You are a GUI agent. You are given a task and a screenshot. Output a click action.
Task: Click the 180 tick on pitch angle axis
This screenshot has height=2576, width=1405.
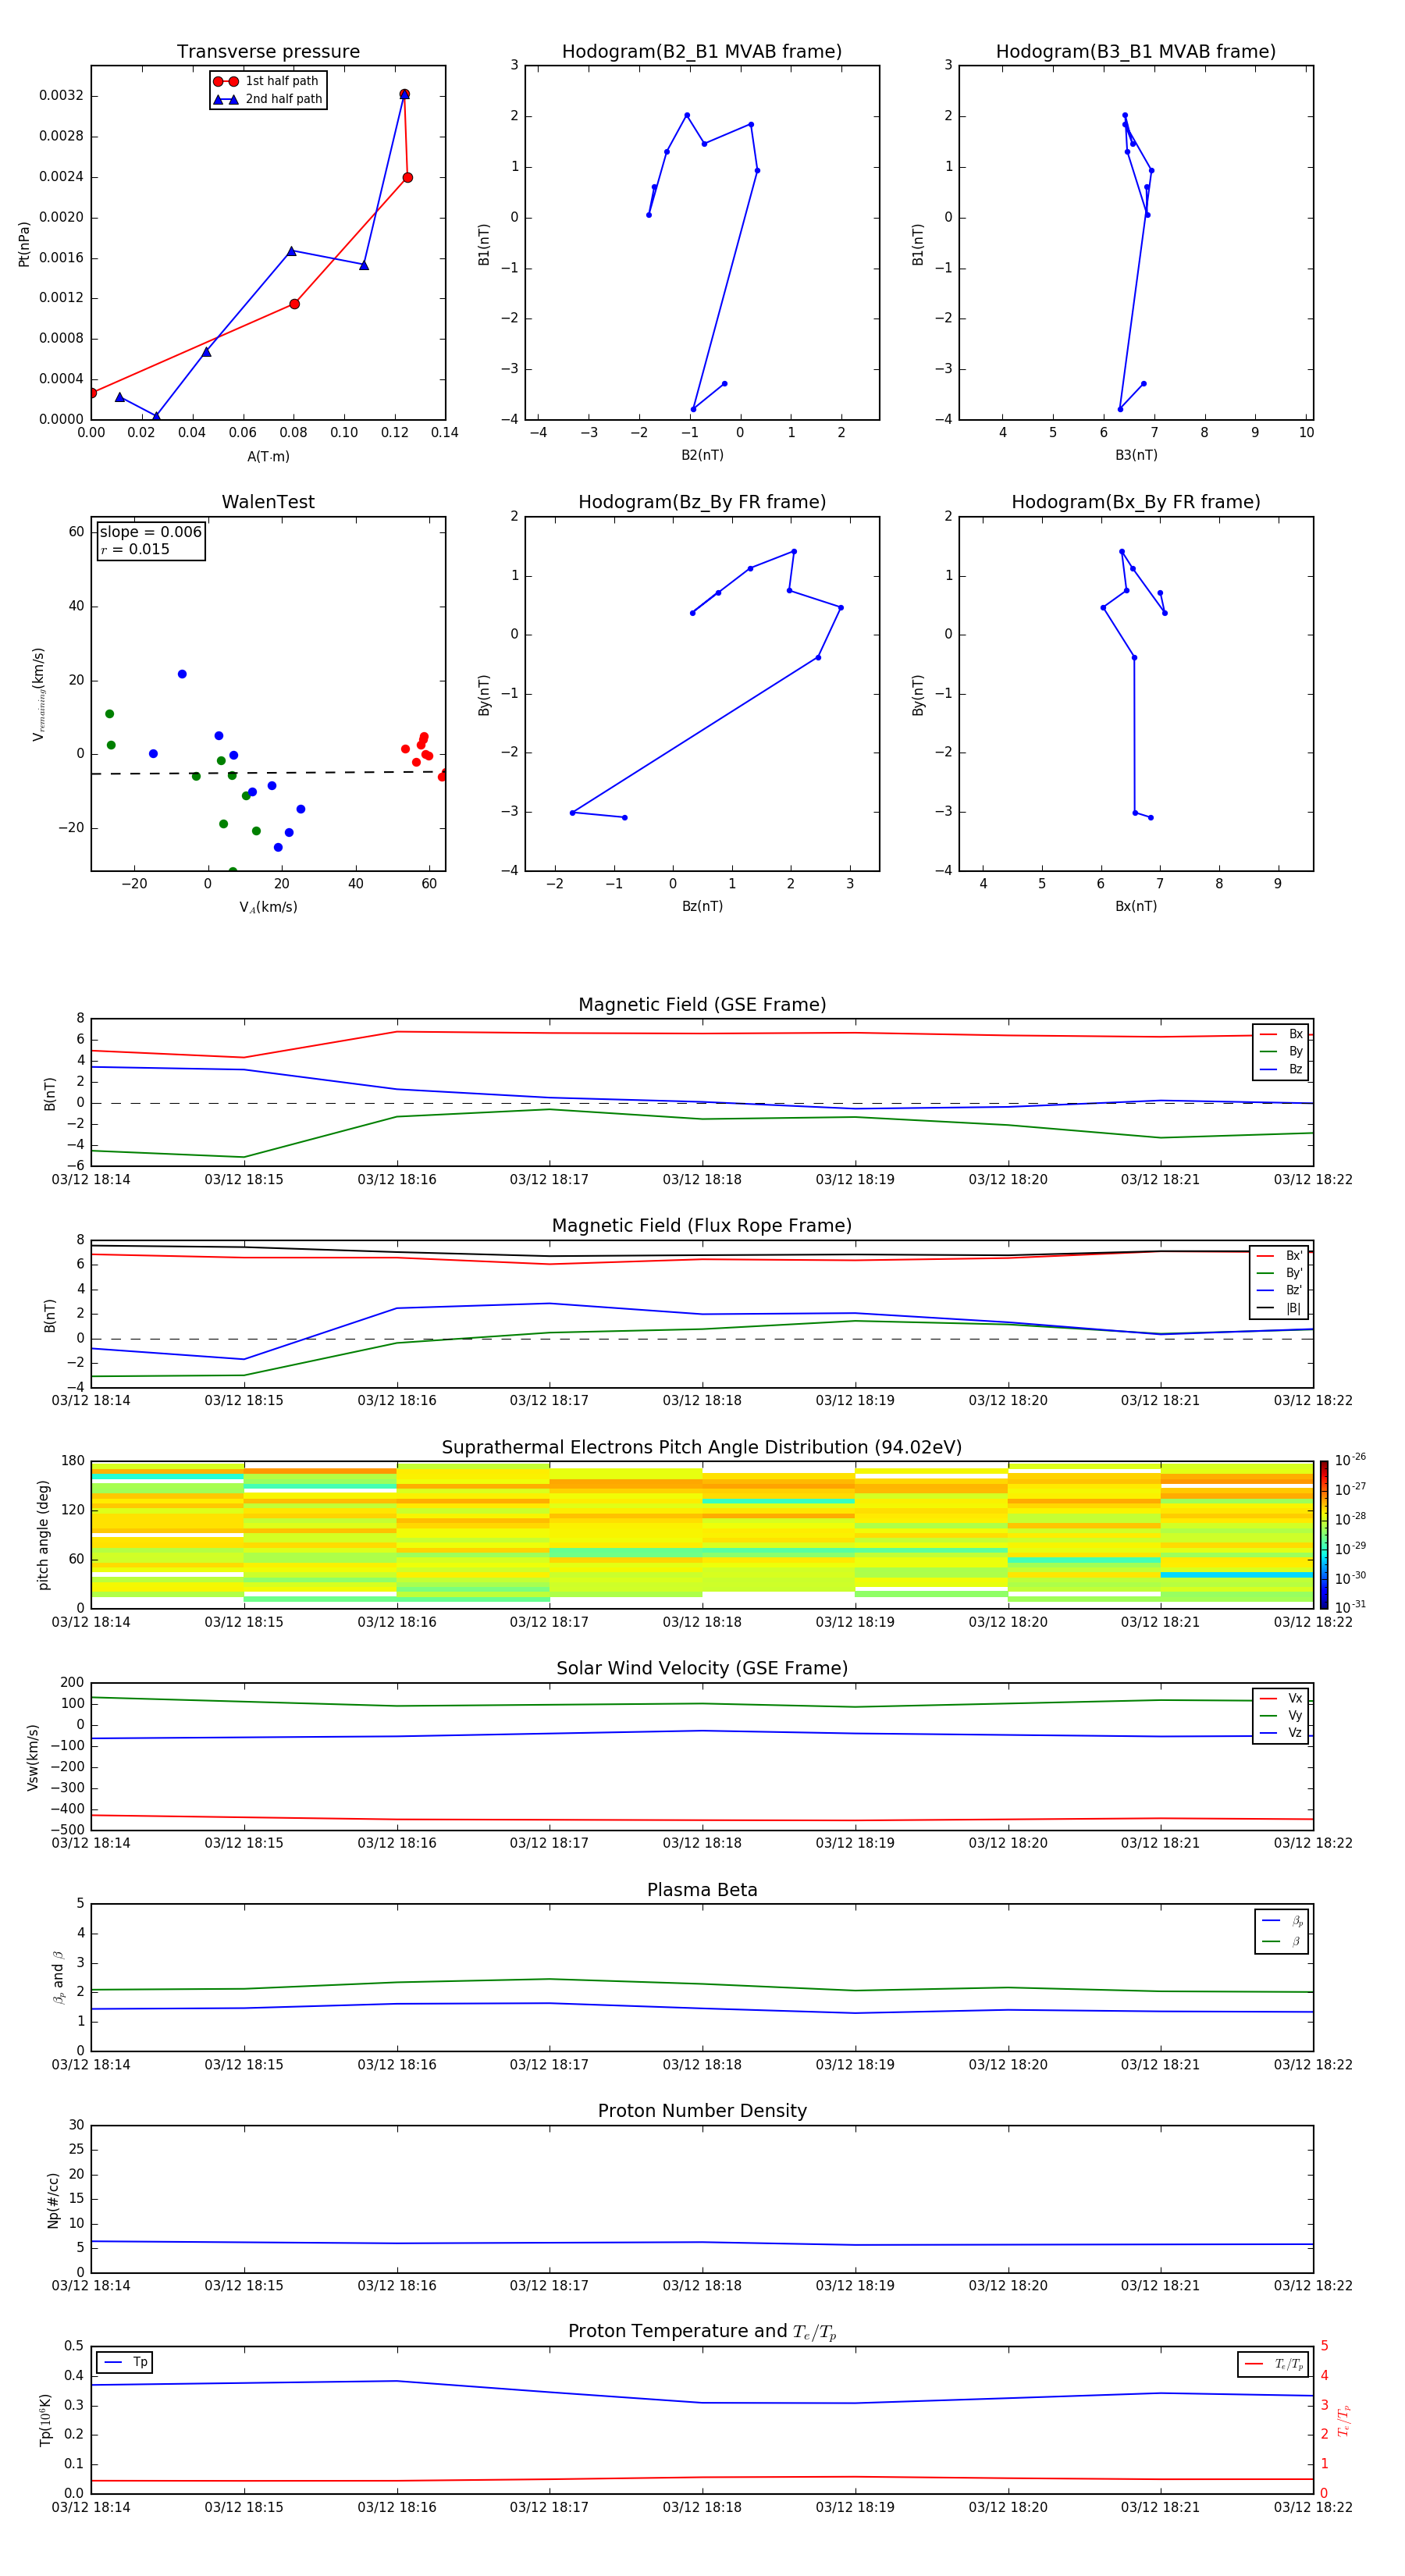coord(73,1461)
